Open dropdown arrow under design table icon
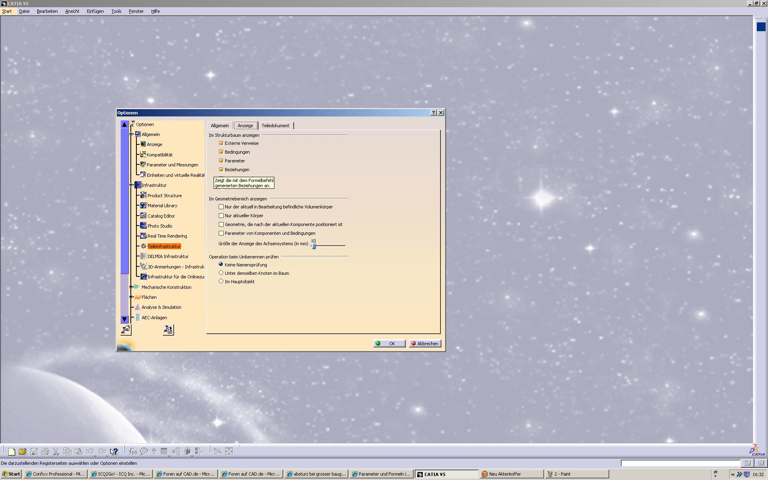768x480 pixels. [168, 456]
